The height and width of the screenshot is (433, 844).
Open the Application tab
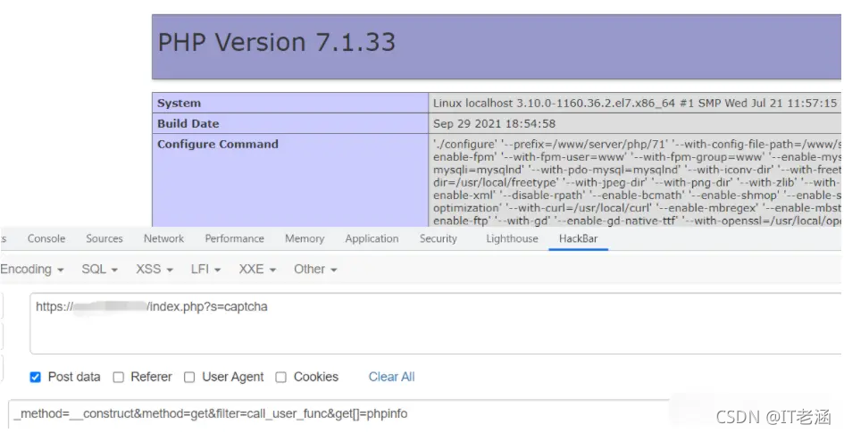[x=372, y=239]
